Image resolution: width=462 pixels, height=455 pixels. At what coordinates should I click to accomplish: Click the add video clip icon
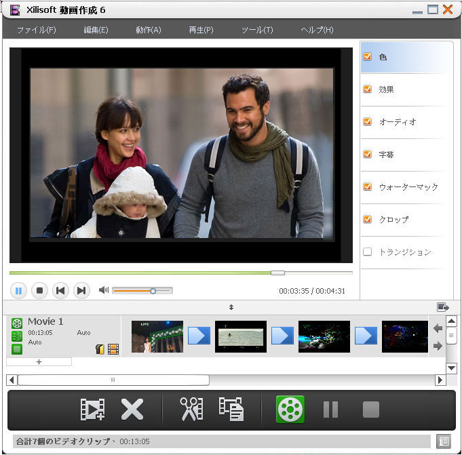click(92, 409)
